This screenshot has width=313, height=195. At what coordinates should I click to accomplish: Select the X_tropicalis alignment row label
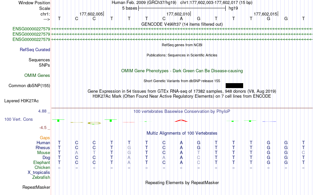(x=39, y=173)
